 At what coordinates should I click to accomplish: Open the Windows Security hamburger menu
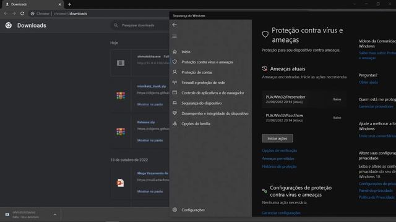pos(174,36)
